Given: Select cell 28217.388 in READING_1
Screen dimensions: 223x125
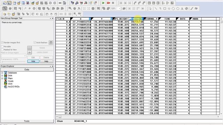Looking at the screenshot, I should click(136, 113).
